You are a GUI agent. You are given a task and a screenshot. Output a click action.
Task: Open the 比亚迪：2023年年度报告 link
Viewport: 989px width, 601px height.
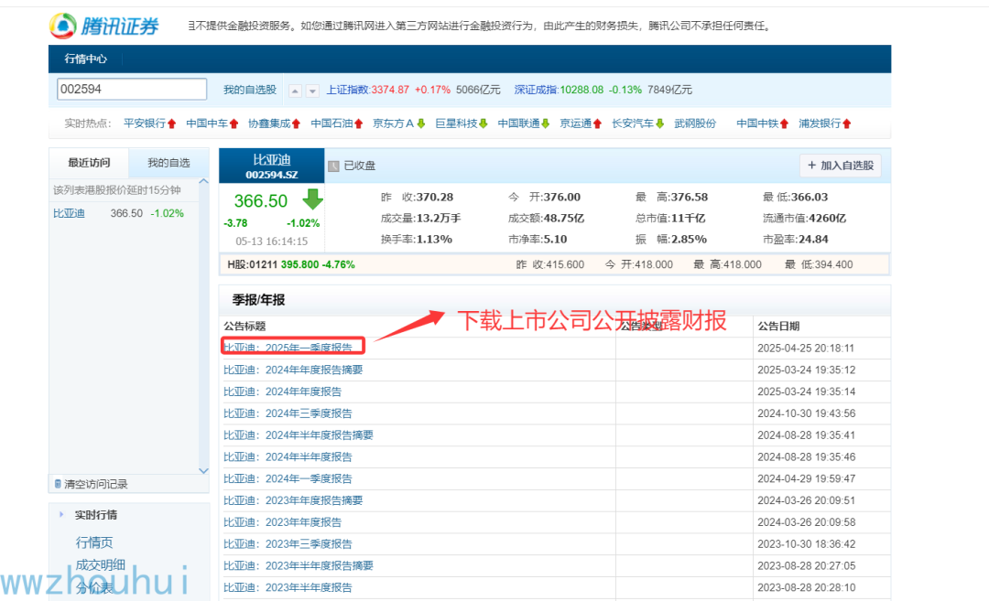pyautogui.click(x=283, y=521)
